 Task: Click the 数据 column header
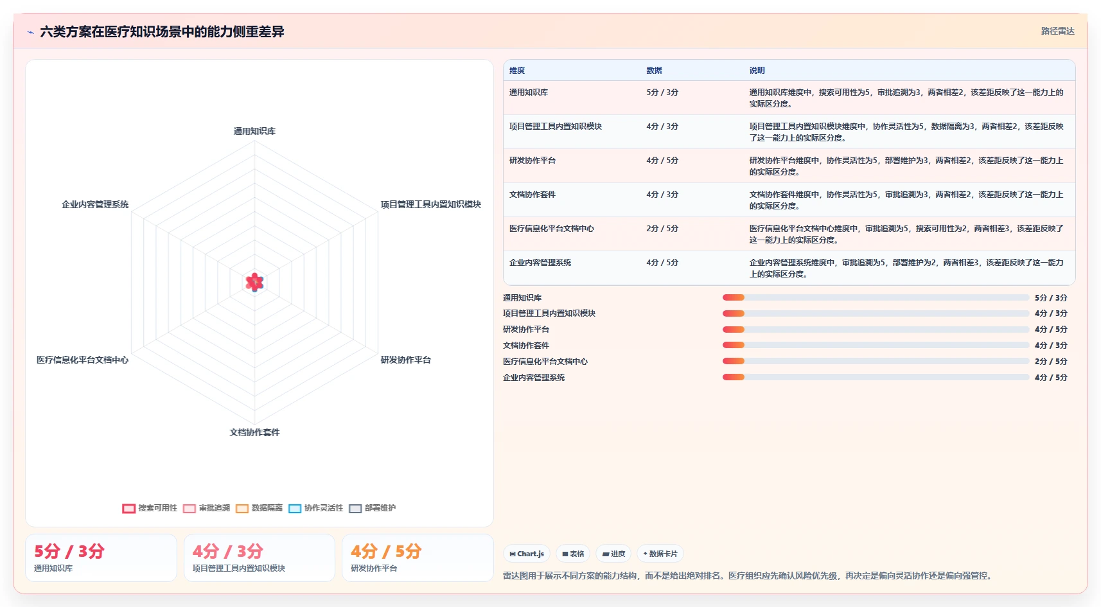tap(654, 71)
